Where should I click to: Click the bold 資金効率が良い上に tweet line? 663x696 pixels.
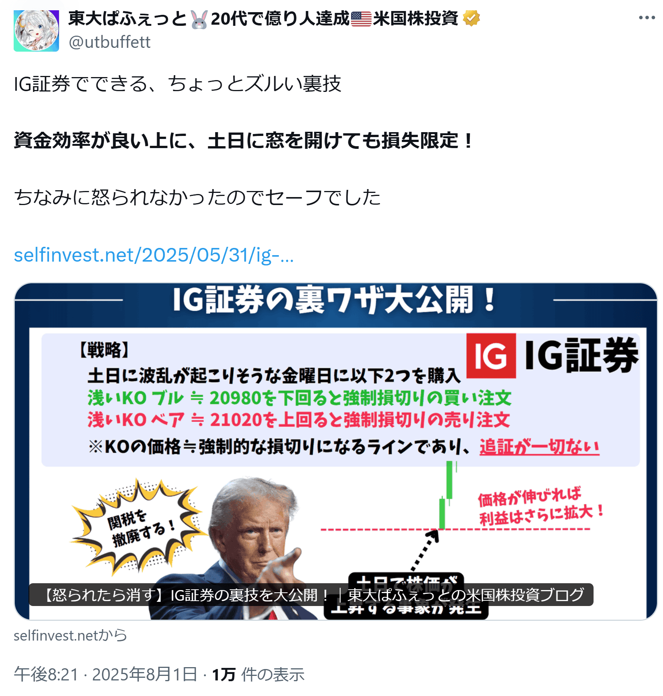click(243, 140)
